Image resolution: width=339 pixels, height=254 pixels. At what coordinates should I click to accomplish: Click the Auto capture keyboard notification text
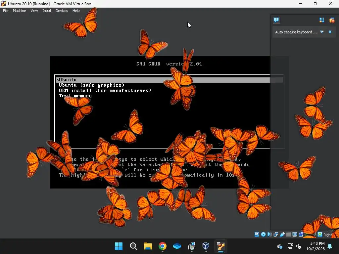point(296,32)
